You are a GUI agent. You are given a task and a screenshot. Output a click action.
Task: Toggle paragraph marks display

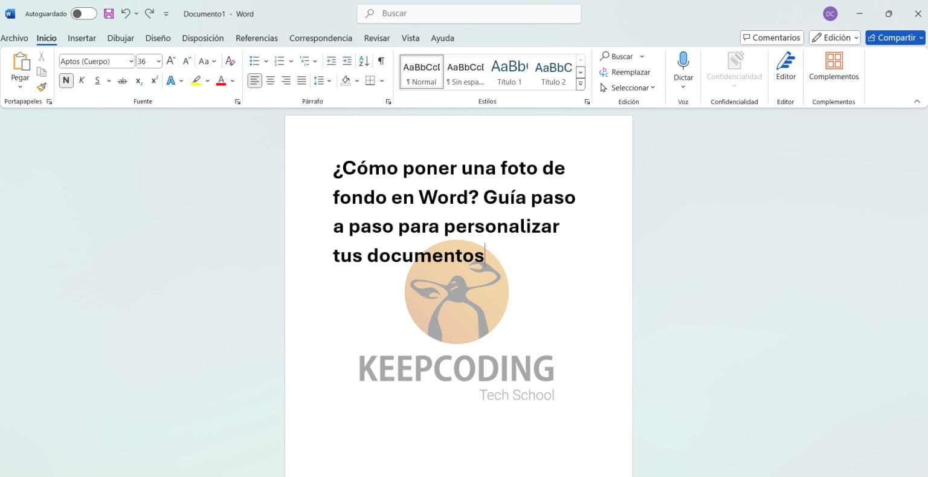(381, 60)
